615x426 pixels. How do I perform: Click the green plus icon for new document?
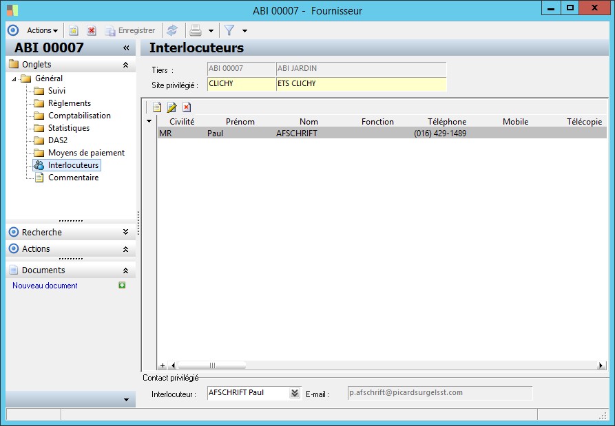[x=122, y=286]
